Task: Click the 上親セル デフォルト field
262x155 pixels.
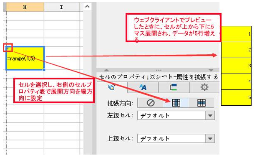Action: coord(171,139)
